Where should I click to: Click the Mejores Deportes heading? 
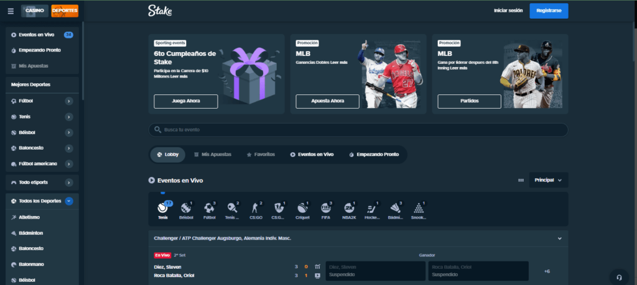pos(31,84)
